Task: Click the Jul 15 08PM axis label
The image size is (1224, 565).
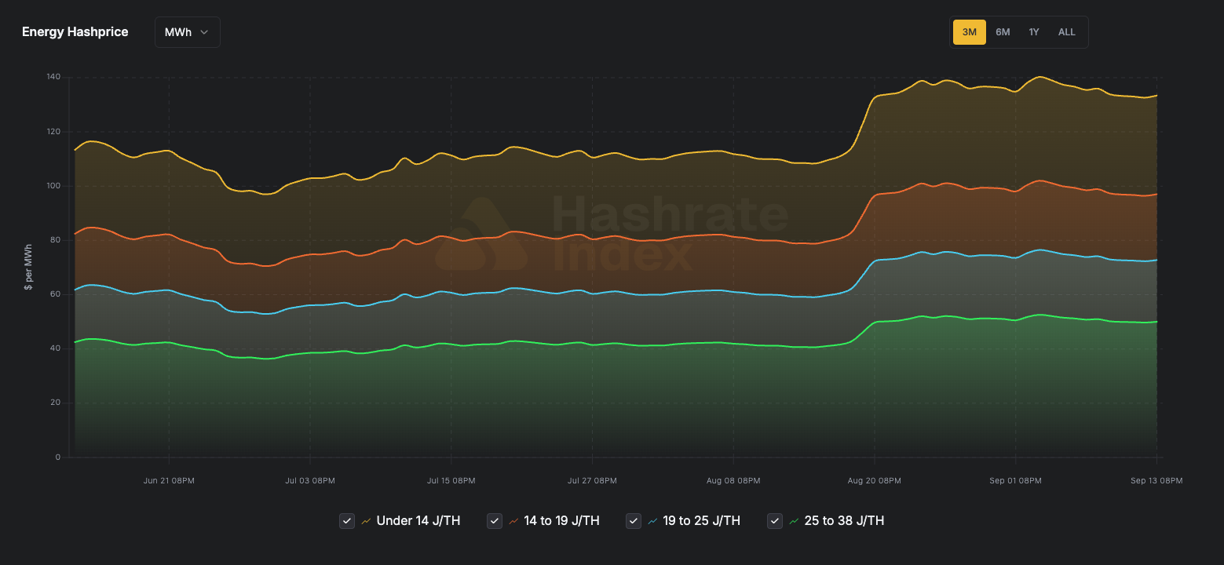Action: click(x=451, y=480)
